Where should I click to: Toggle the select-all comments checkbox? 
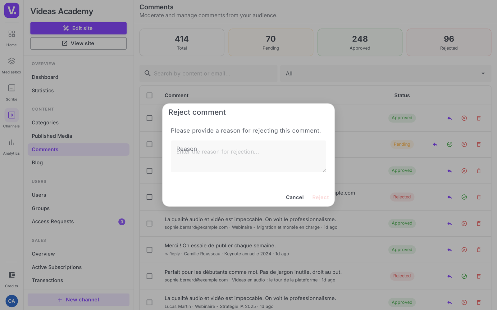(149, 95)
